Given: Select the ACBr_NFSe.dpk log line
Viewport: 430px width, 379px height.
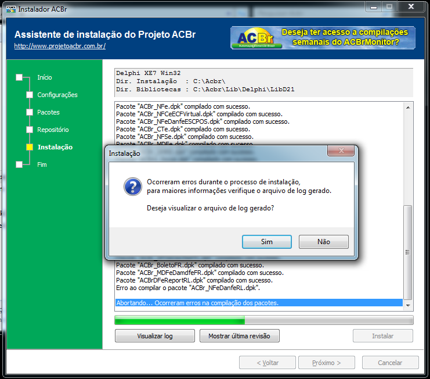Looking at the screenshot, I should (185, 137).
